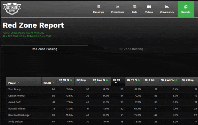Click the Projections menu label
Image resolution: width=198 pixels, height=125 pixels.
pyautogui.click(x=117, y=12)
